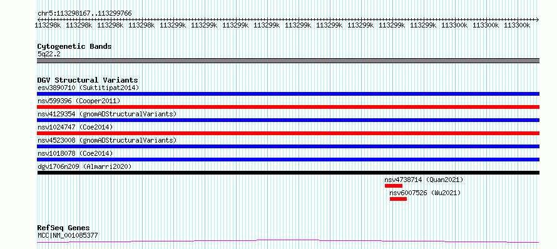Click the nsv4523008 (gnomADStructuralVariants) label
This screenshot has width=557, height=249.
(x=107, y=140)
